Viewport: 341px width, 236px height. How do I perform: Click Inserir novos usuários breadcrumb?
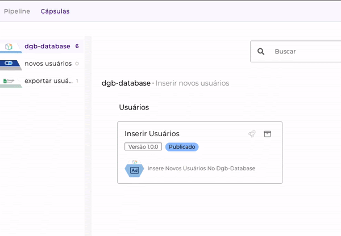(x=192, y=83)
